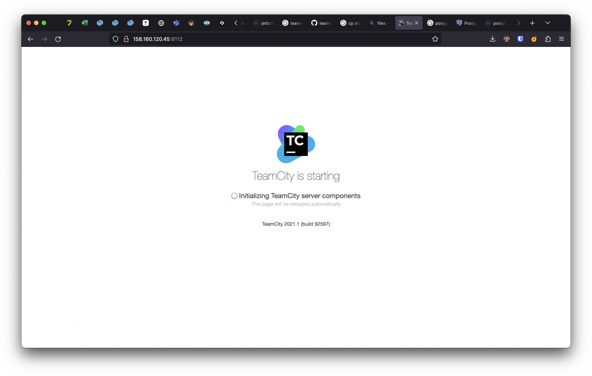592x376 pixels.
Task: Open the Bitwarden shield extension
Action: point(520,39)
